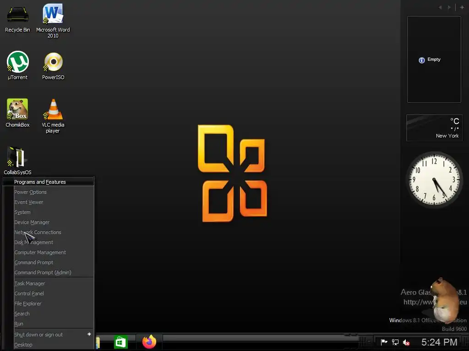Open File Explorer from the menu
Image resolution: width=469 pixels, height=351 pixels.
48,303
